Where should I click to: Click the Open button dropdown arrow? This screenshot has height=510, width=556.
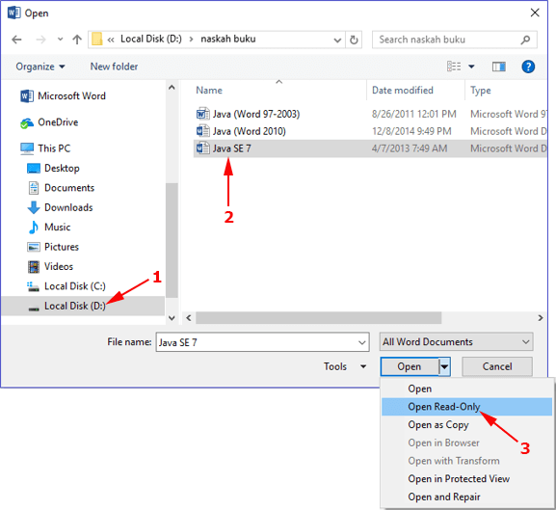pyautogui.click(x=444, y=366)
